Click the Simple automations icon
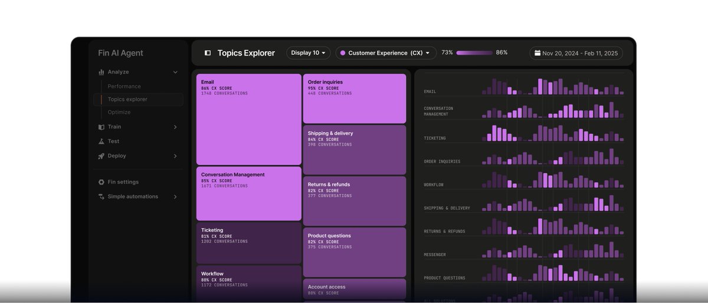This screenshot has height=303, width=708. pos(101,197)
